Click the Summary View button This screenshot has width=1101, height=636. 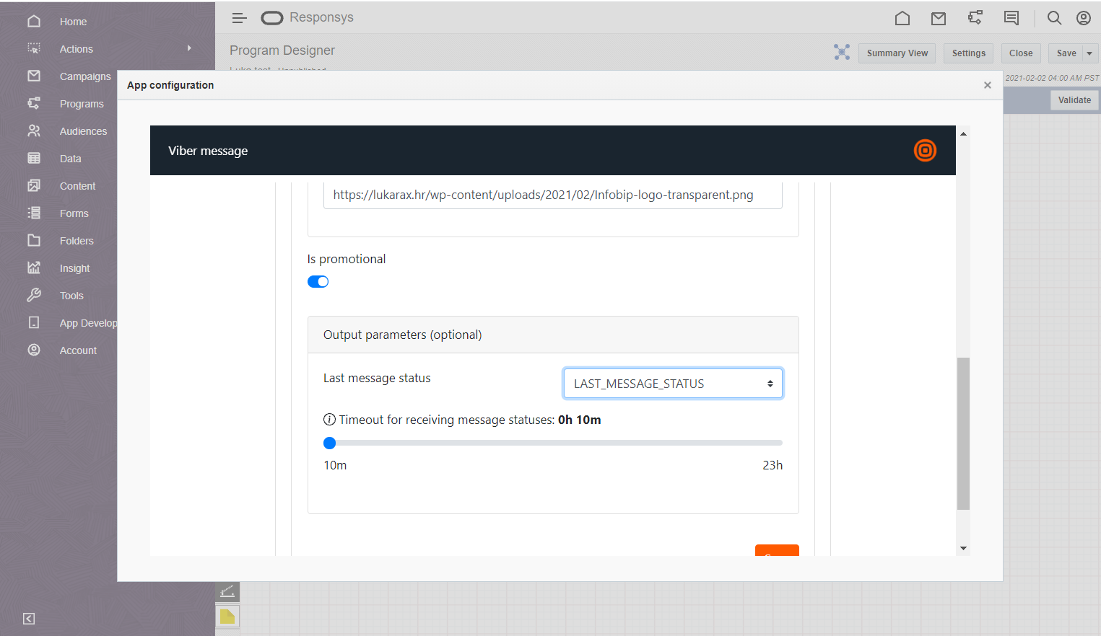[x=897, y=53]
